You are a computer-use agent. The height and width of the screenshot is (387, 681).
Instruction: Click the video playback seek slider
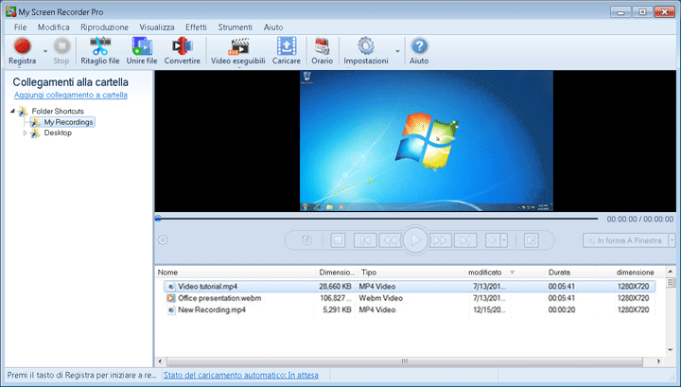click(x=378, y=218)
